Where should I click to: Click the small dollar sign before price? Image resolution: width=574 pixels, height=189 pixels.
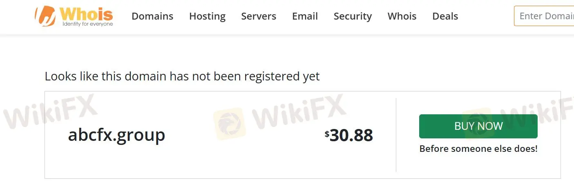327,134
